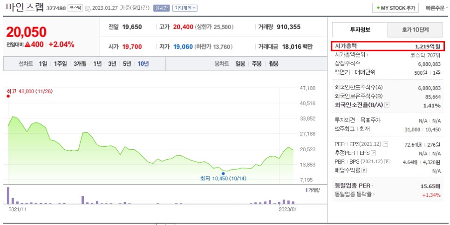The image size is (450, 225).
Task: Click the 시가총액순위 link
Action: (350, 55)
